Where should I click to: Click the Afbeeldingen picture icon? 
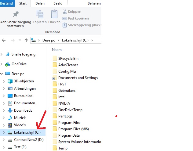pos(10,88)
